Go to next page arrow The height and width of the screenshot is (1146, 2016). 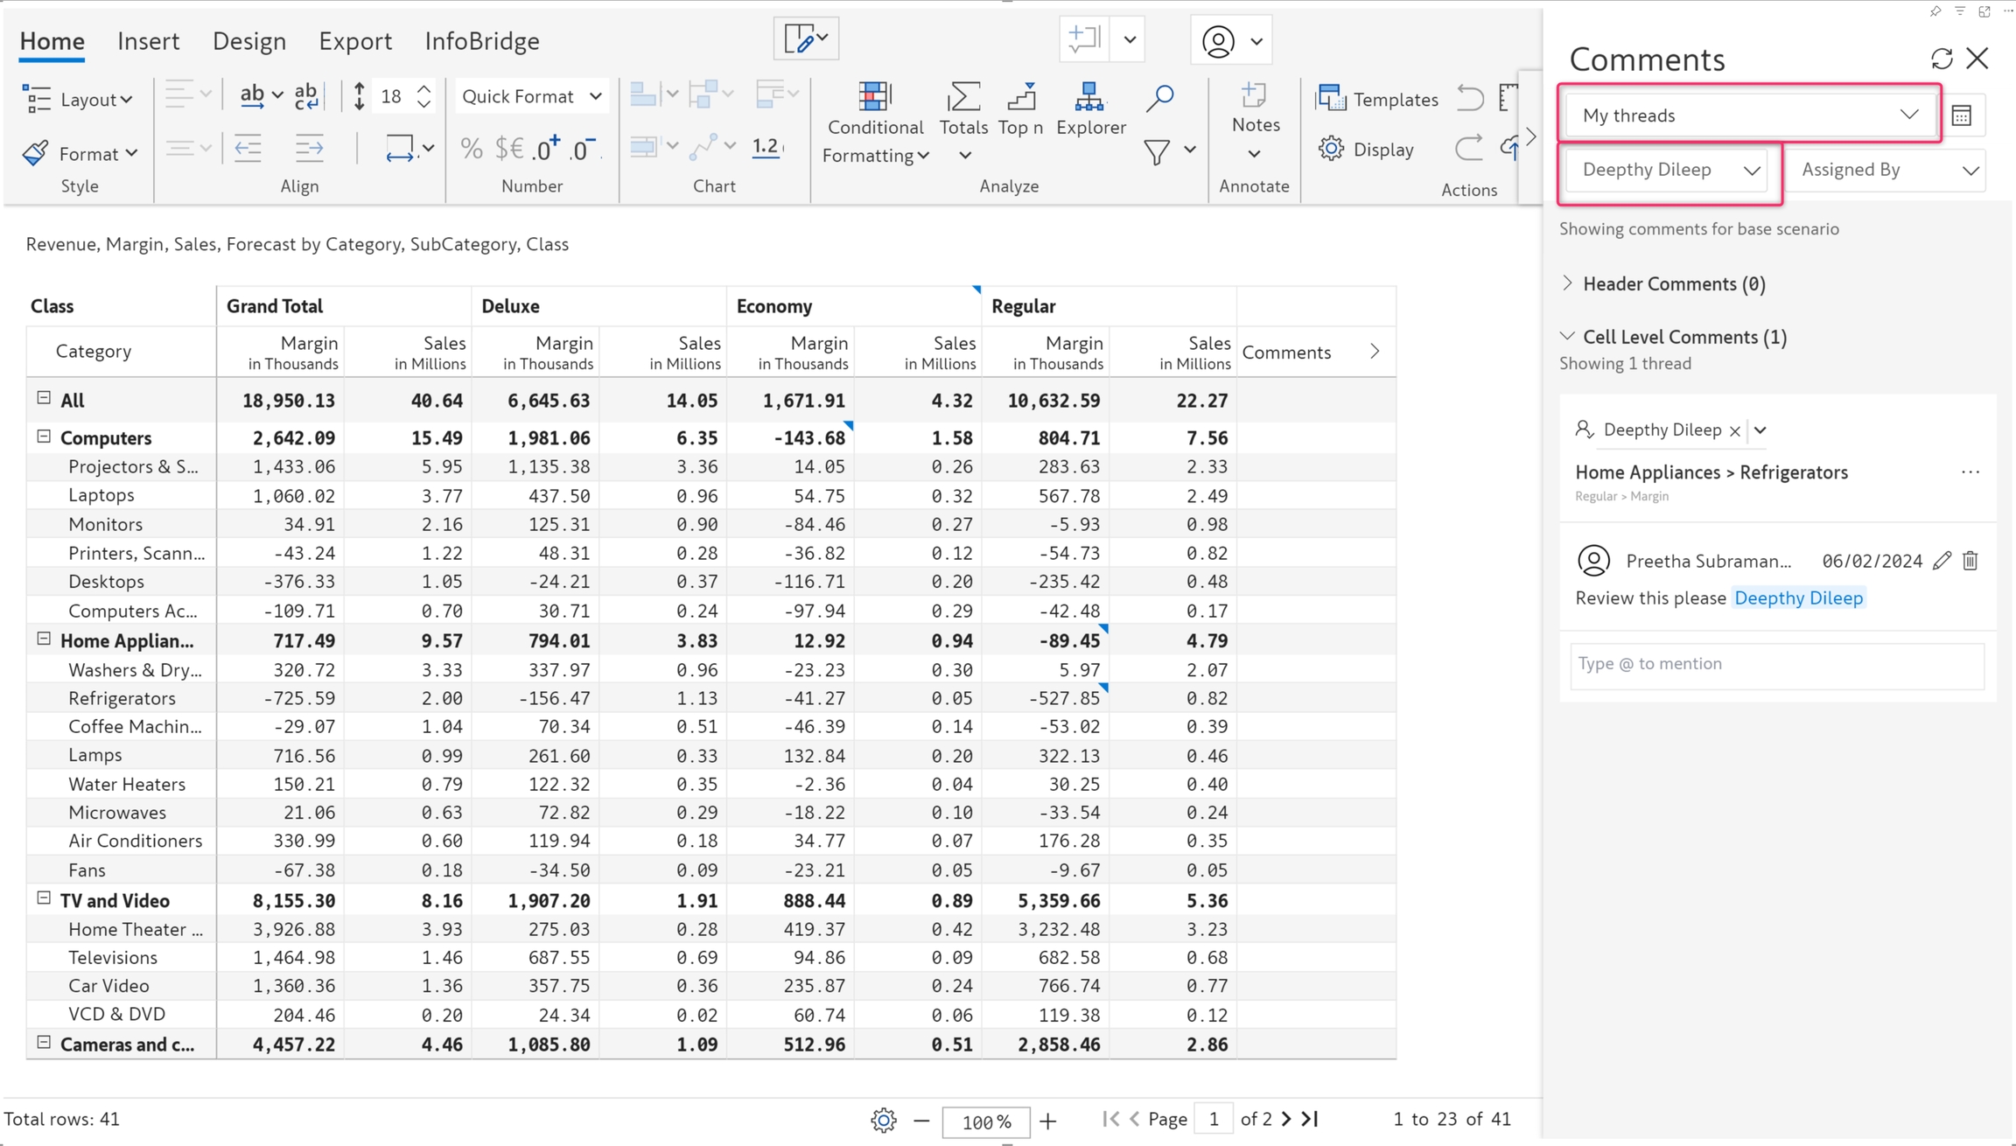(x=1285, y=1119)
